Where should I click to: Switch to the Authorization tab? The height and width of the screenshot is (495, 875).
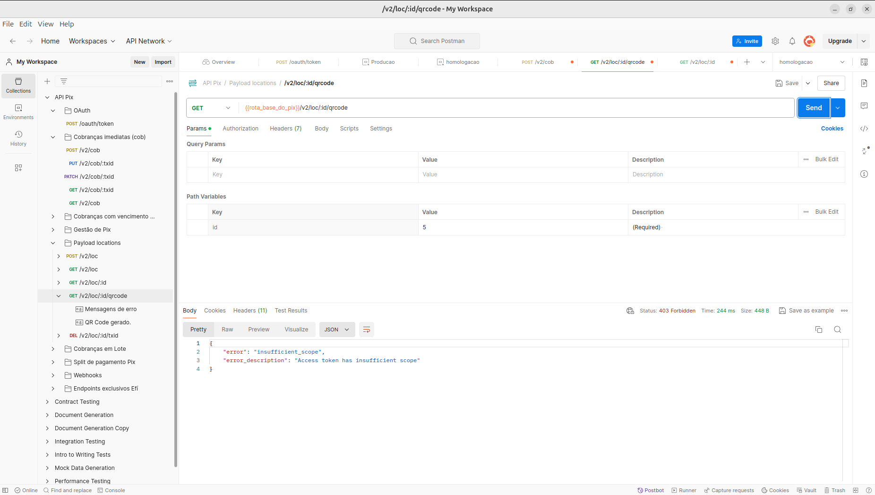(x=240, y=129)
